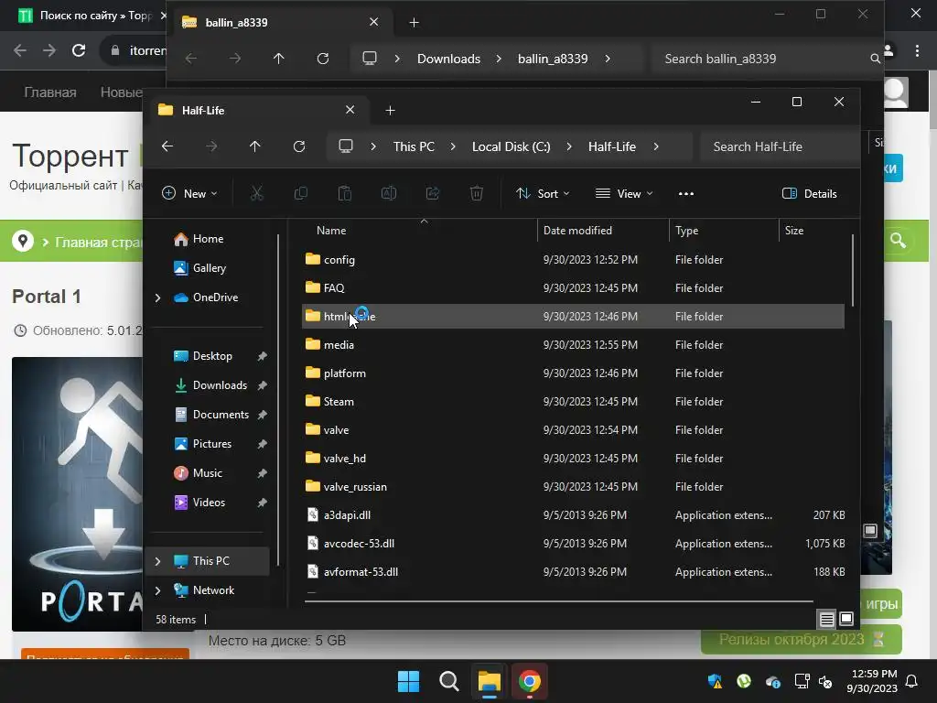This screenshot has width=937, height=703.
Task: Open Windows Security tray icon
Action: coord(715,681)
